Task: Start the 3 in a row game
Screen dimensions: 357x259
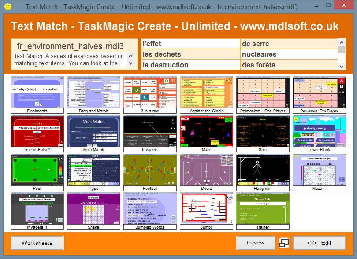Action: [x=150, y=95]
